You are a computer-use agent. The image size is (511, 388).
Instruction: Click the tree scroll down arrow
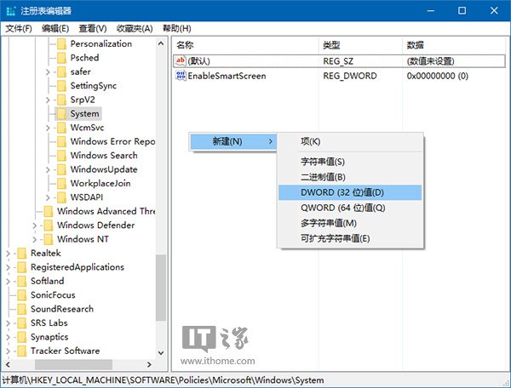161,353
